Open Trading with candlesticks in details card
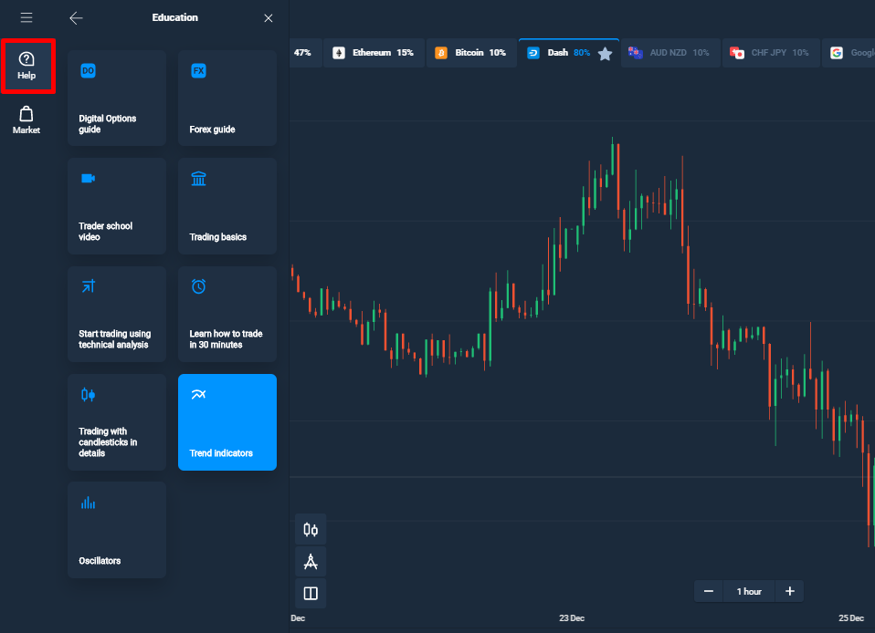Screen dimensions: 875x633 point(117,422)
